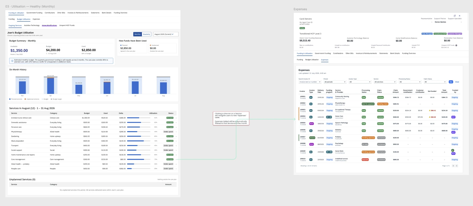Click the Gardening service row name
The width and height of the screenshot is (473, 206).
pos(15,136)
